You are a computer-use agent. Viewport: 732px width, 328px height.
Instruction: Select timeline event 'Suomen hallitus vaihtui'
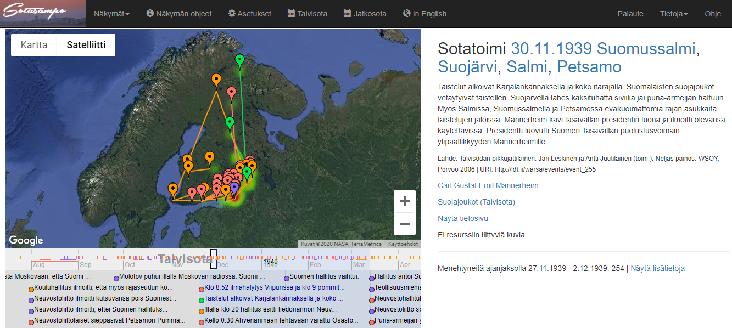point(323,276)
